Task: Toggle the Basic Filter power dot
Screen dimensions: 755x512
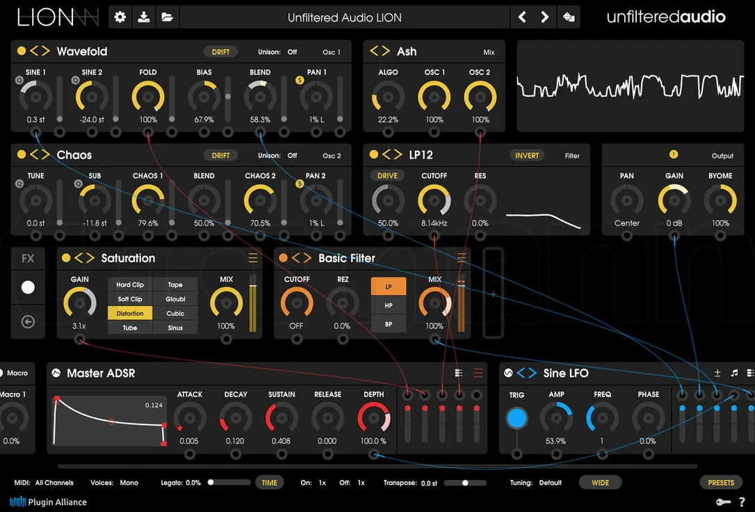Action: pyautogui.click(x=283, y=257)
